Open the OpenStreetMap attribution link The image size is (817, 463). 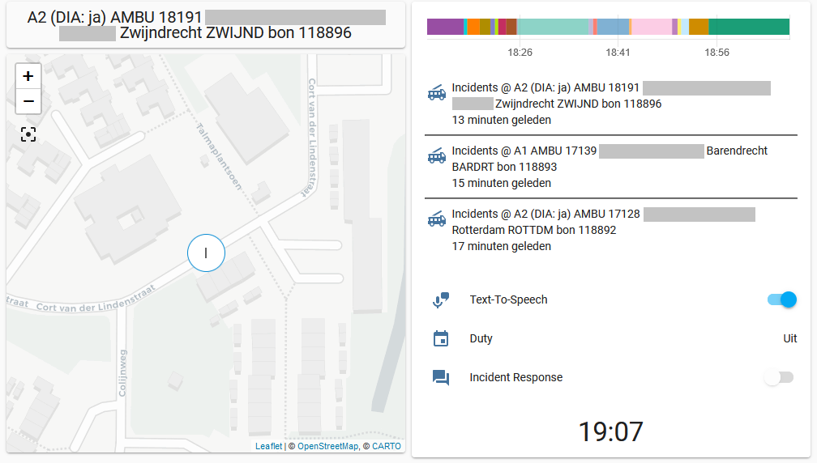pos(327,446)
